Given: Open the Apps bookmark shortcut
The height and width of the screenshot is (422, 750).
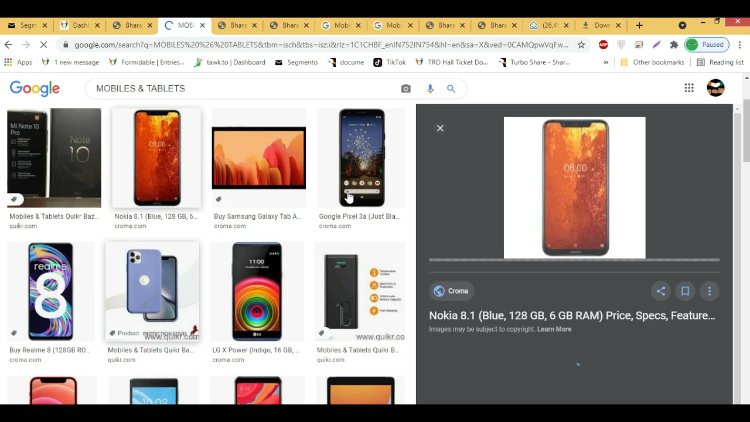Looking at the screenshot, I should [x=18, y=62].
